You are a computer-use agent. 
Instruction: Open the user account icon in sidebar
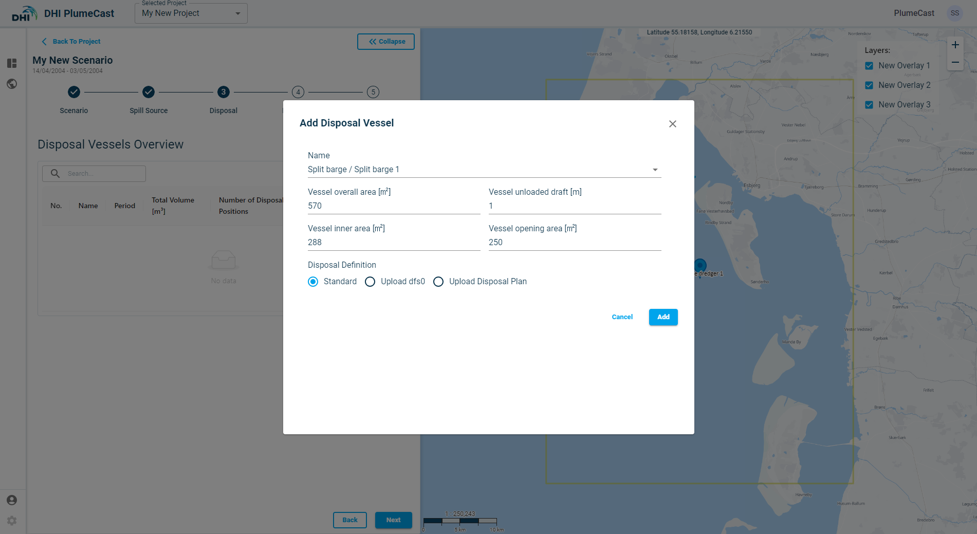(x=12, y=500)
